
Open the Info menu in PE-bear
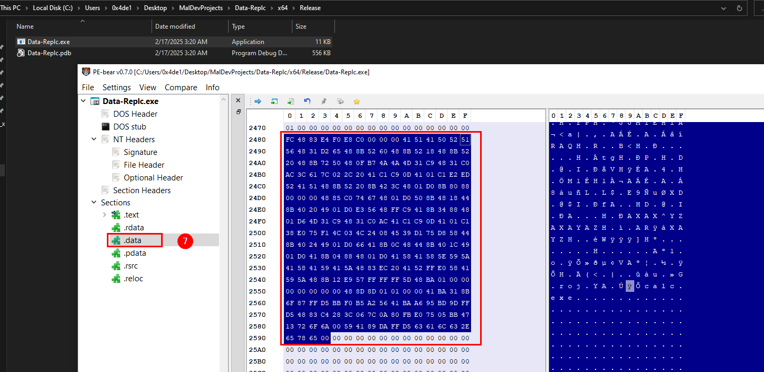coord(213,88)
